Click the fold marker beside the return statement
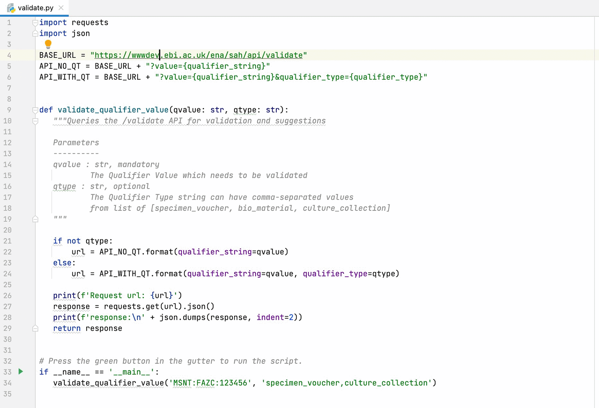599x408 pixels. coord(35,328)
